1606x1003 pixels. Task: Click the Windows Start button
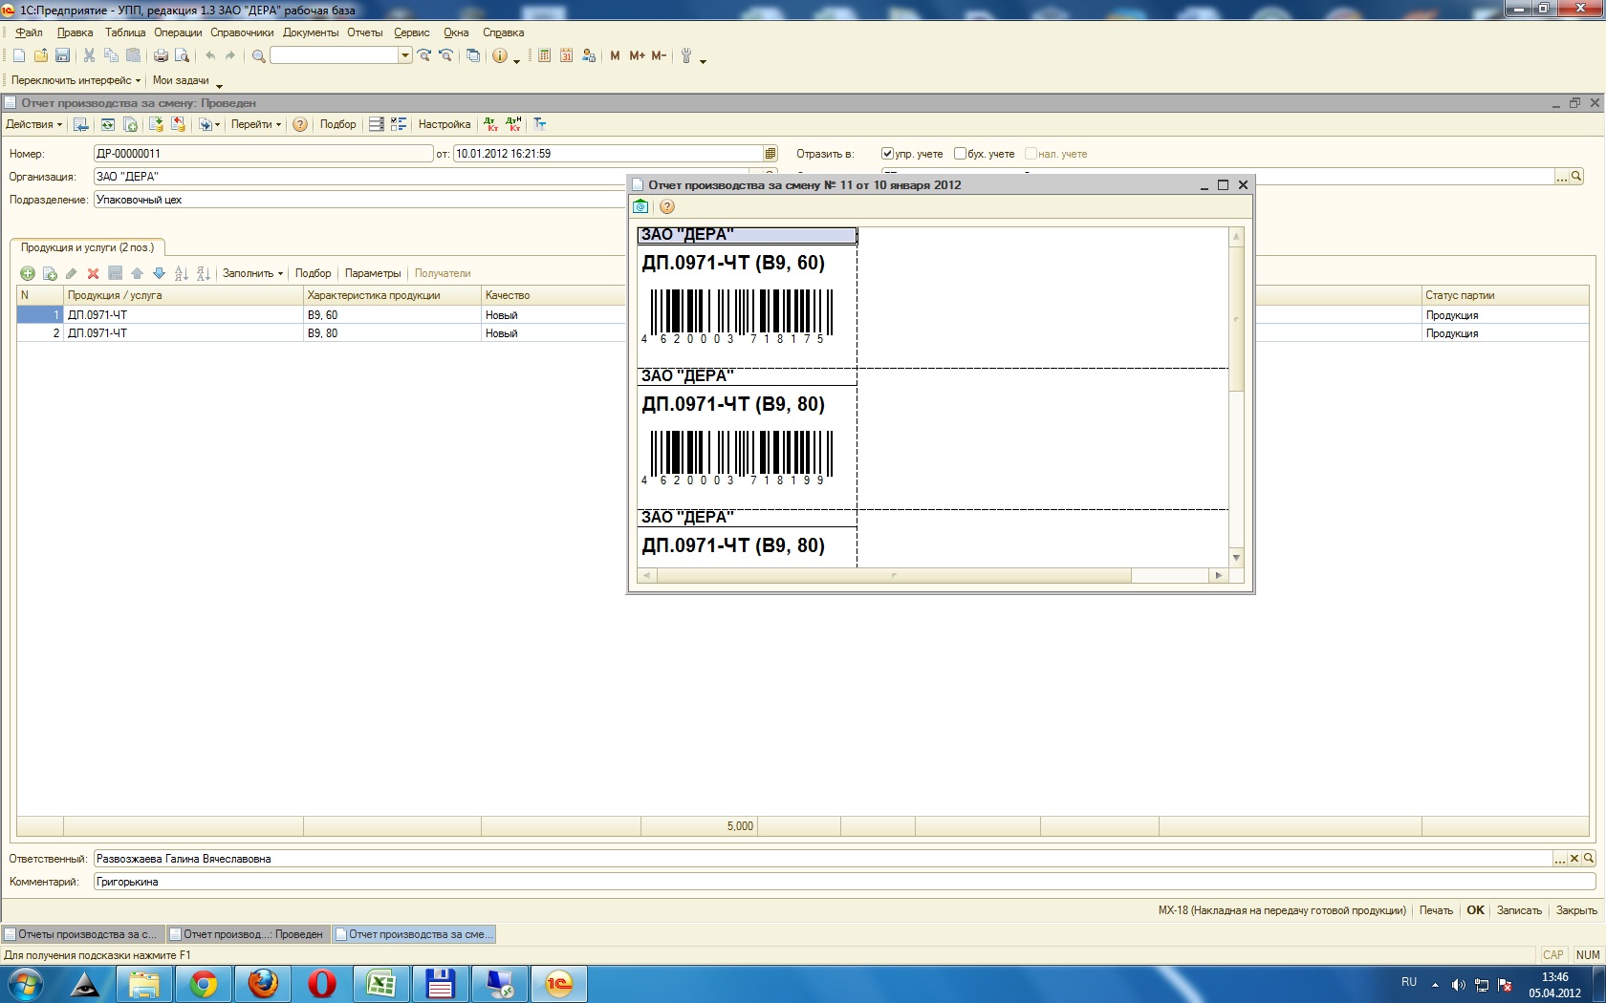click(x=25, y=983)
